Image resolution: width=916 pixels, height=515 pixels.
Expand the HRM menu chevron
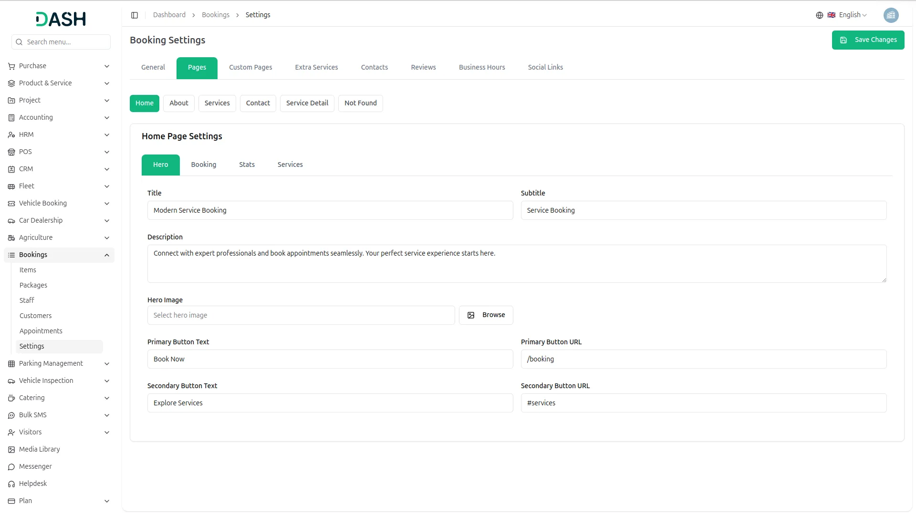tap(107, 135)
